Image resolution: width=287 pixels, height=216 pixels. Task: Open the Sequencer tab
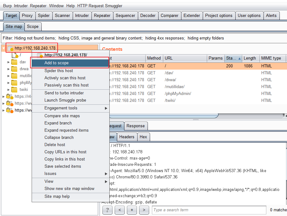point(125,16)
